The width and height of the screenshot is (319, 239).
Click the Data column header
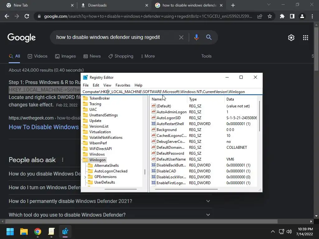click(x=241, y=99)
